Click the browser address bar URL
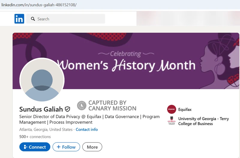 (x=39, y=5)
